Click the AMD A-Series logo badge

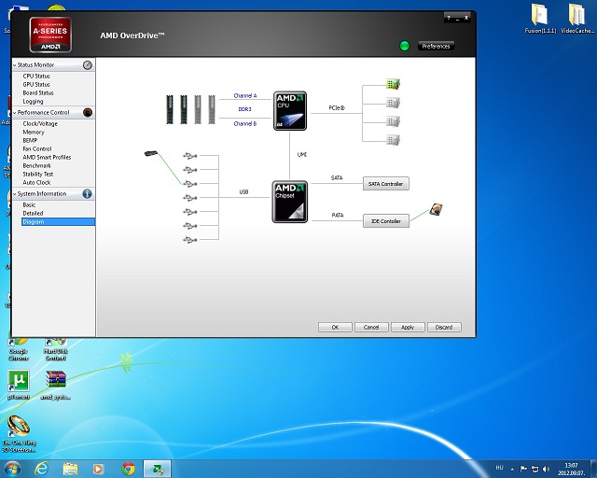(50, 35)
